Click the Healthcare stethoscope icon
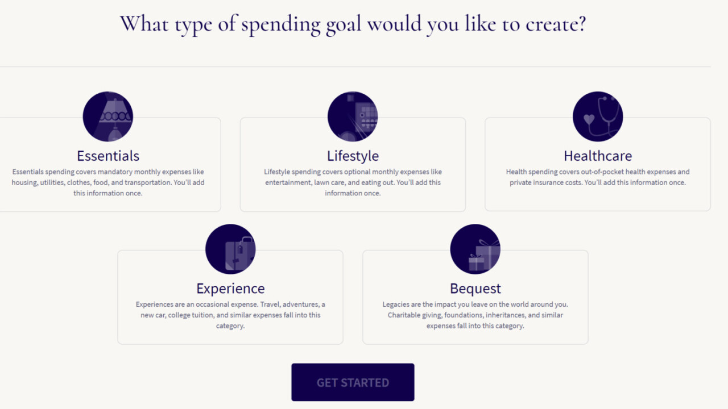Viewport: 728px width, 409px height. (598, 116)
